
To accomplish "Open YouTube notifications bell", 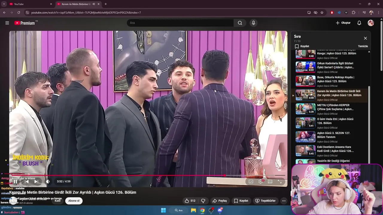I will (359, 23).
